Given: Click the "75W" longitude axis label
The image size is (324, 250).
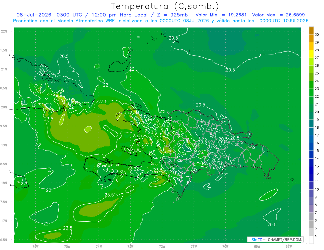Looking at the screenshot, I should click(67, 246).
